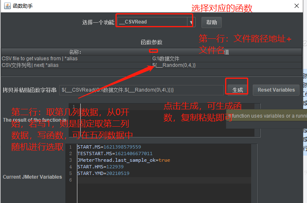This screenshot has width=307, height=203.
Task: Click the function result text area scrollbar
Action: click(257, 120)
